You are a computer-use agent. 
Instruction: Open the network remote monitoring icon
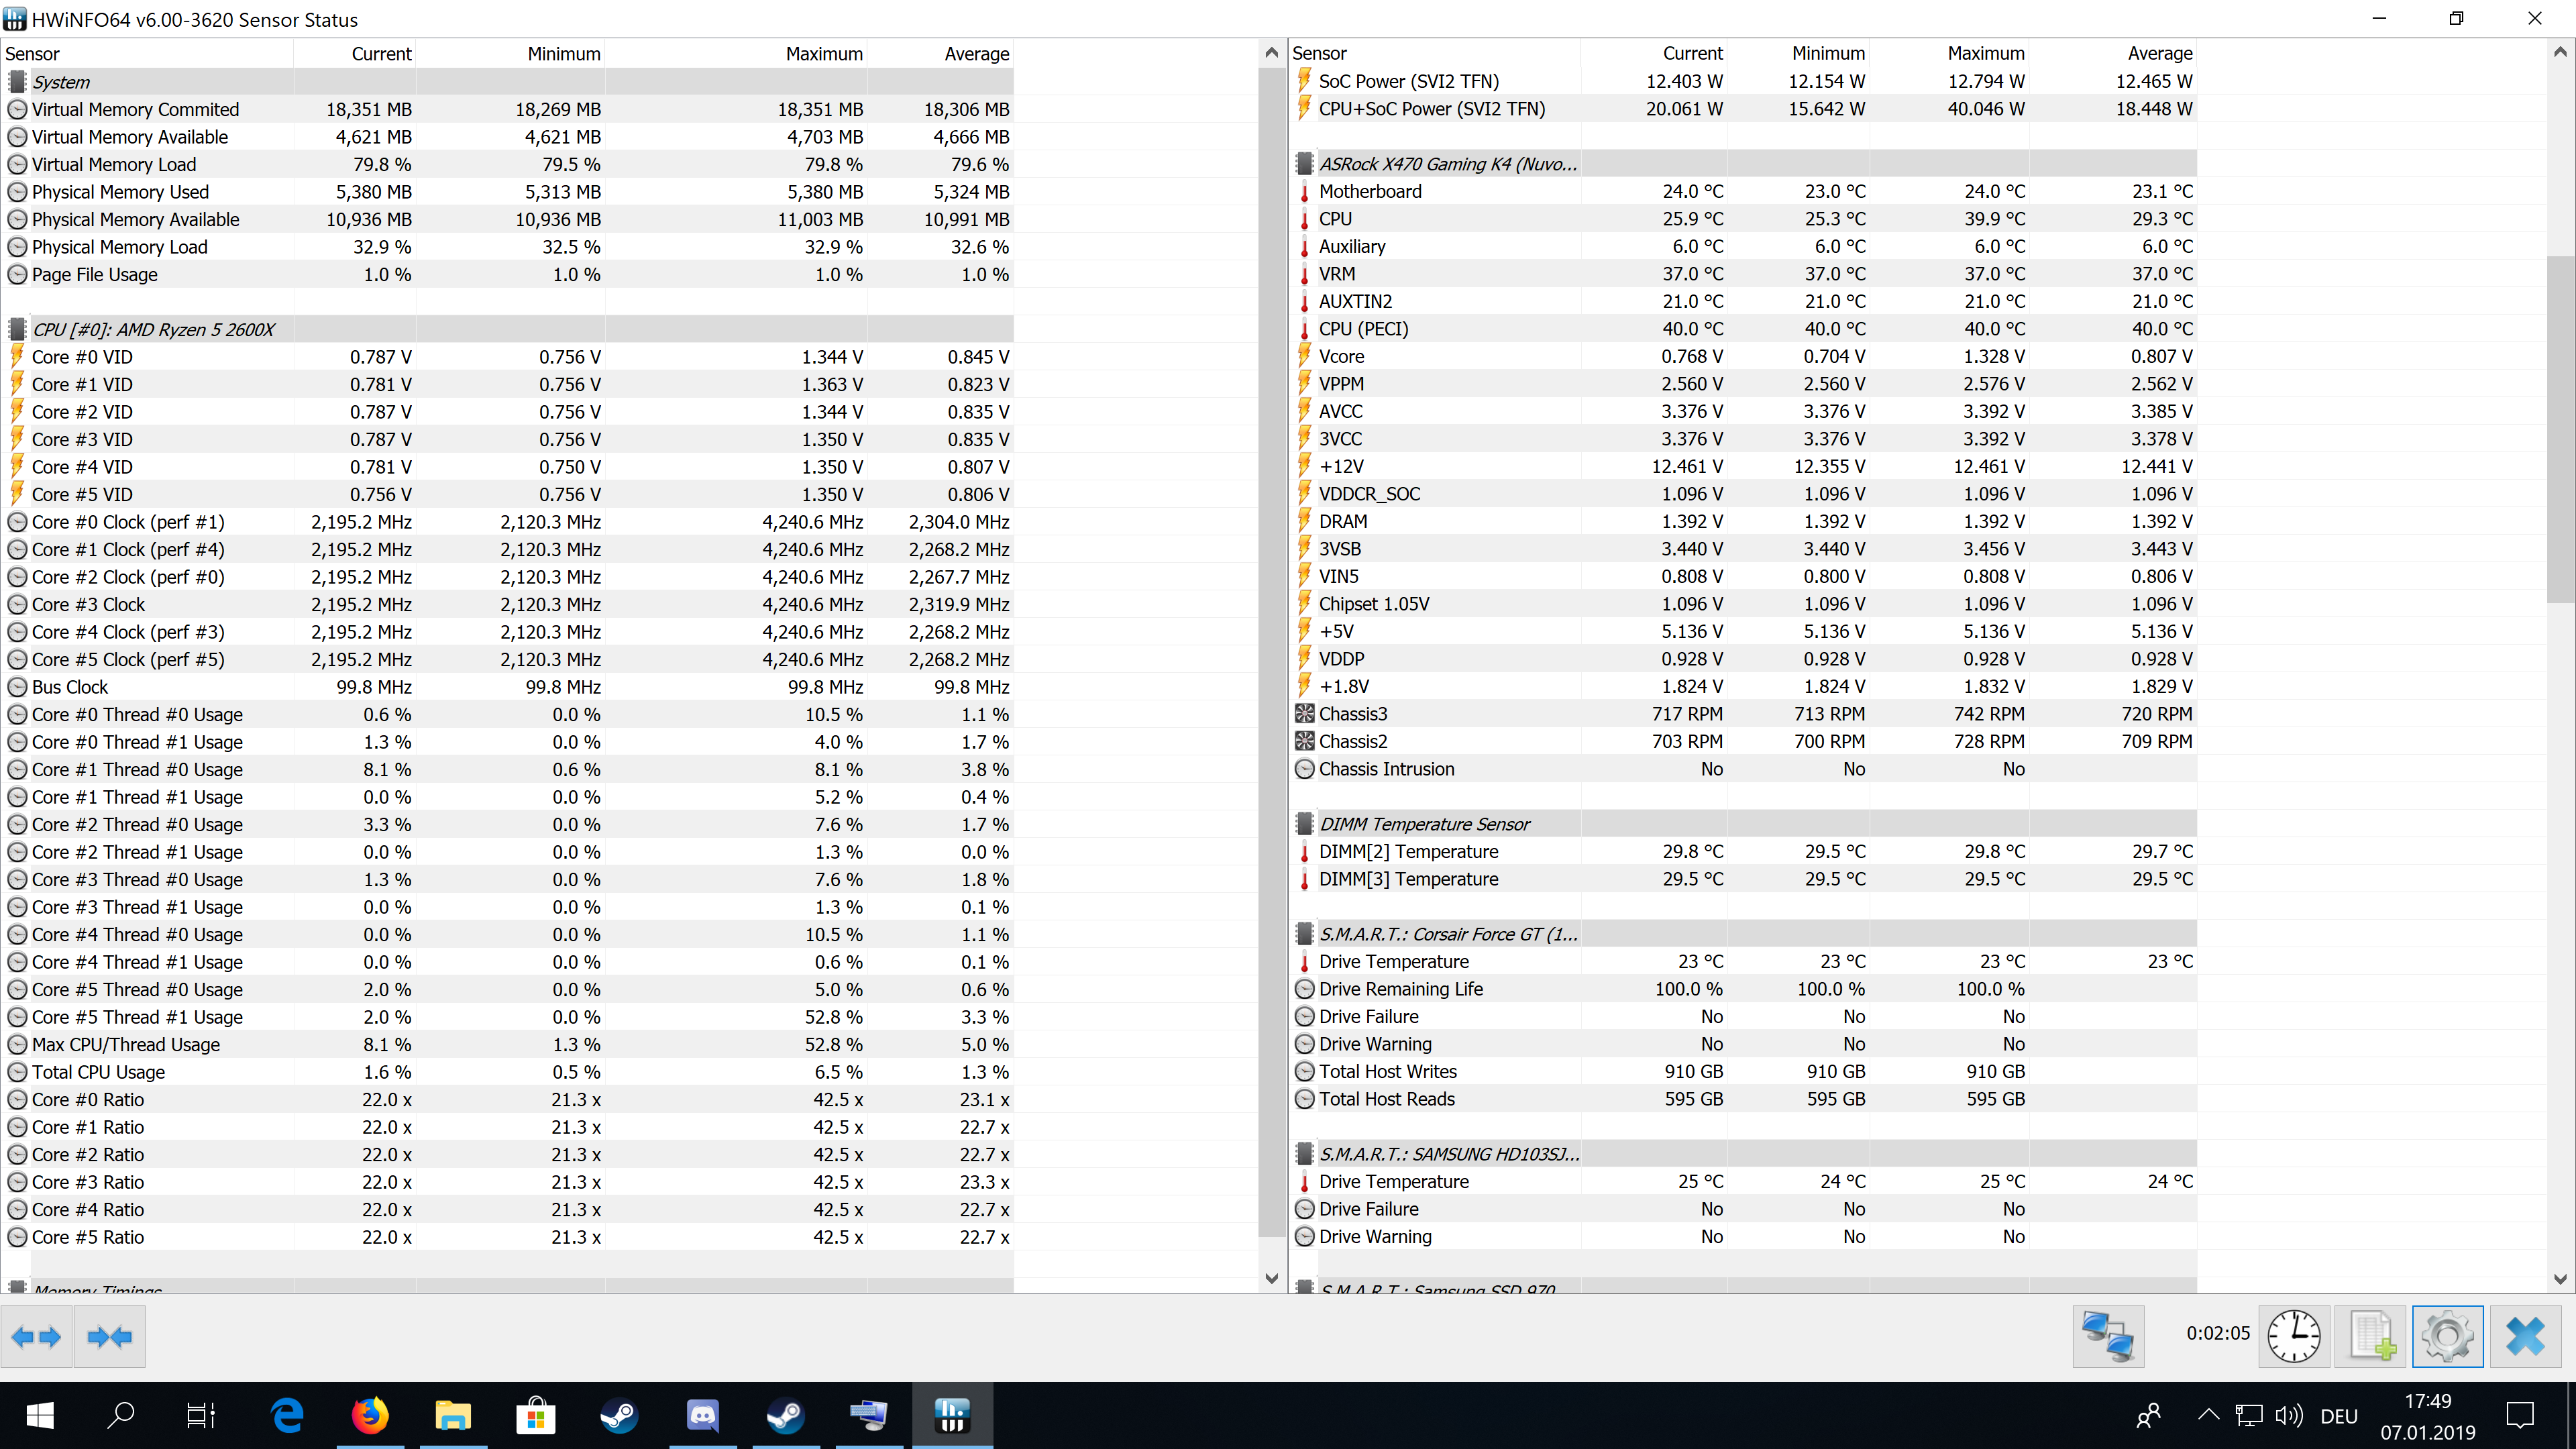[x=2108, y=1336]
